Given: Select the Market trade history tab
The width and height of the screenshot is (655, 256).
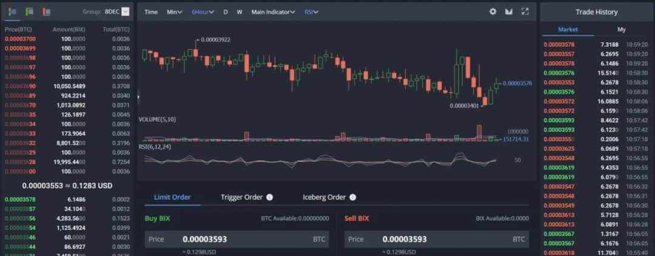Looking at the screenshot, I should tap(568, 29).
